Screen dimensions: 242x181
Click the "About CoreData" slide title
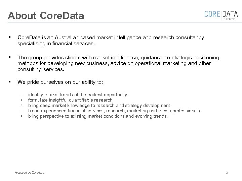click(x=46, y=16)
